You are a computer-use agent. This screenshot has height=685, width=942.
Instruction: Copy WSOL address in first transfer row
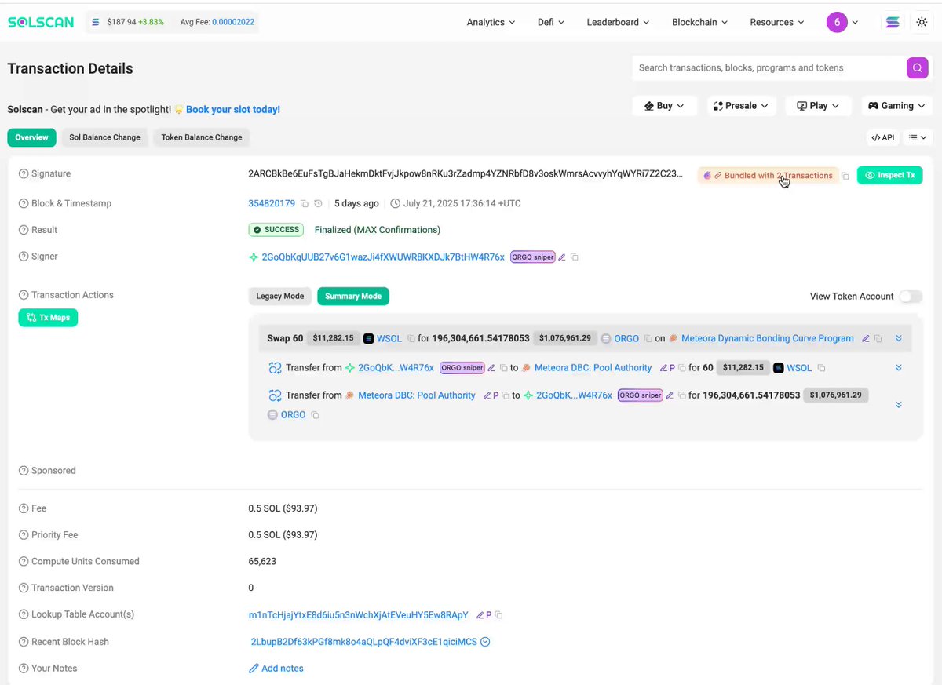click(x=821, y=368)
